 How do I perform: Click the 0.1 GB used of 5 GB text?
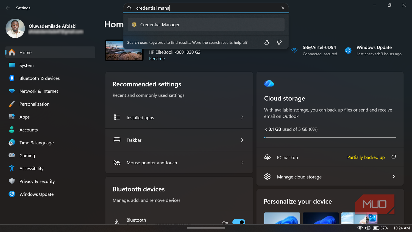[x=291, y=129]
